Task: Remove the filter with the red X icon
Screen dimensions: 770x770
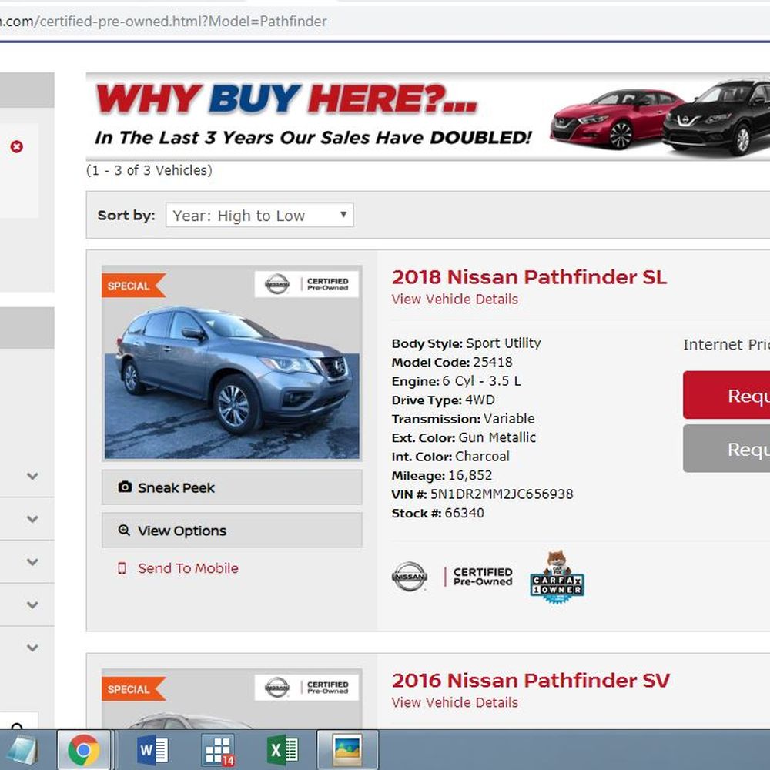Action: pos(17,146)
